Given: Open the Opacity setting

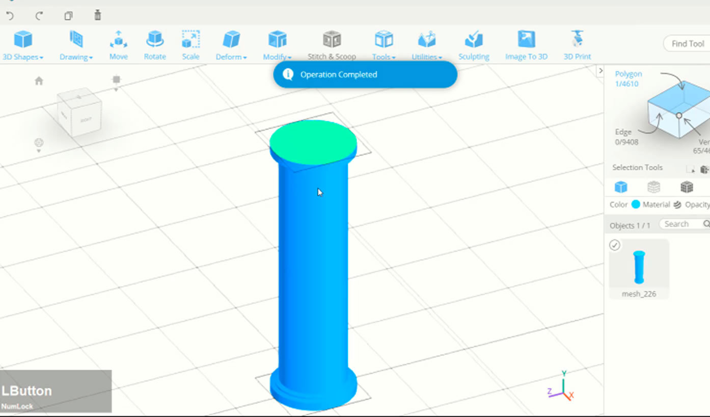Looking at the screenshot, I should 697,204.
